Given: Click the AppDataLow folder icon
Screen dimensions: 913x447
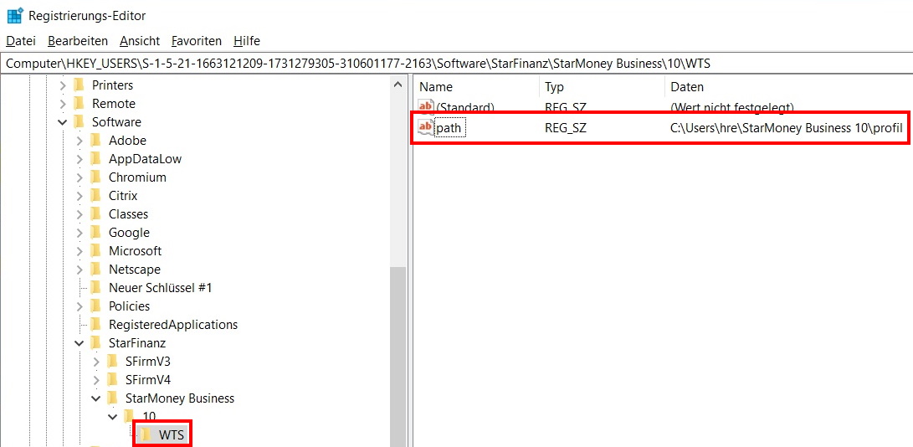Looking at the screenshot, I should [95, 158].
